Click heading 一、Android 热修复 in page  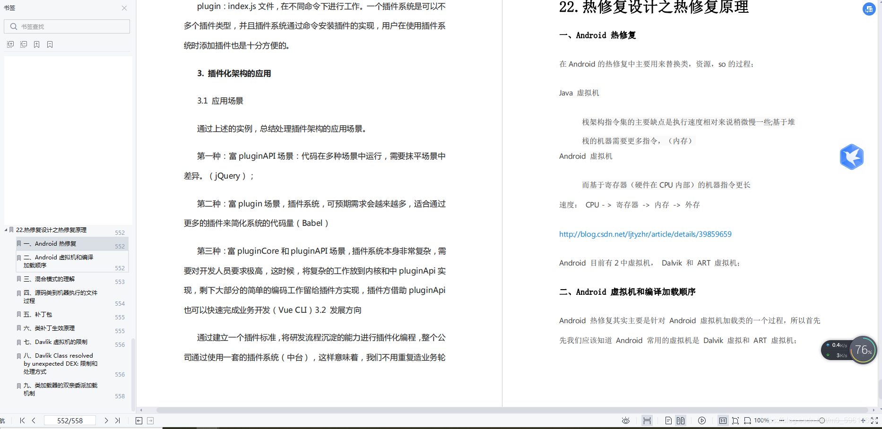tap(597, 35)
